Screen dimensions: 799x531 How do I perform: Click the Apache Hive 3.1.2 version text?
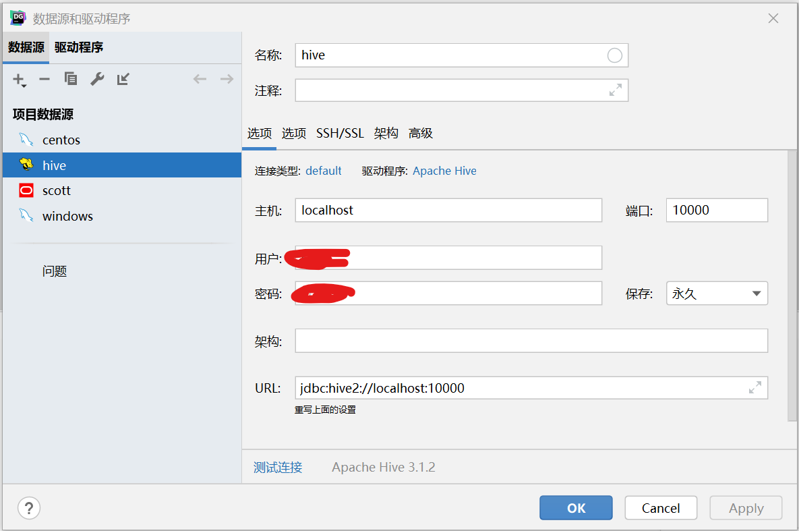[x=384, y=467]
